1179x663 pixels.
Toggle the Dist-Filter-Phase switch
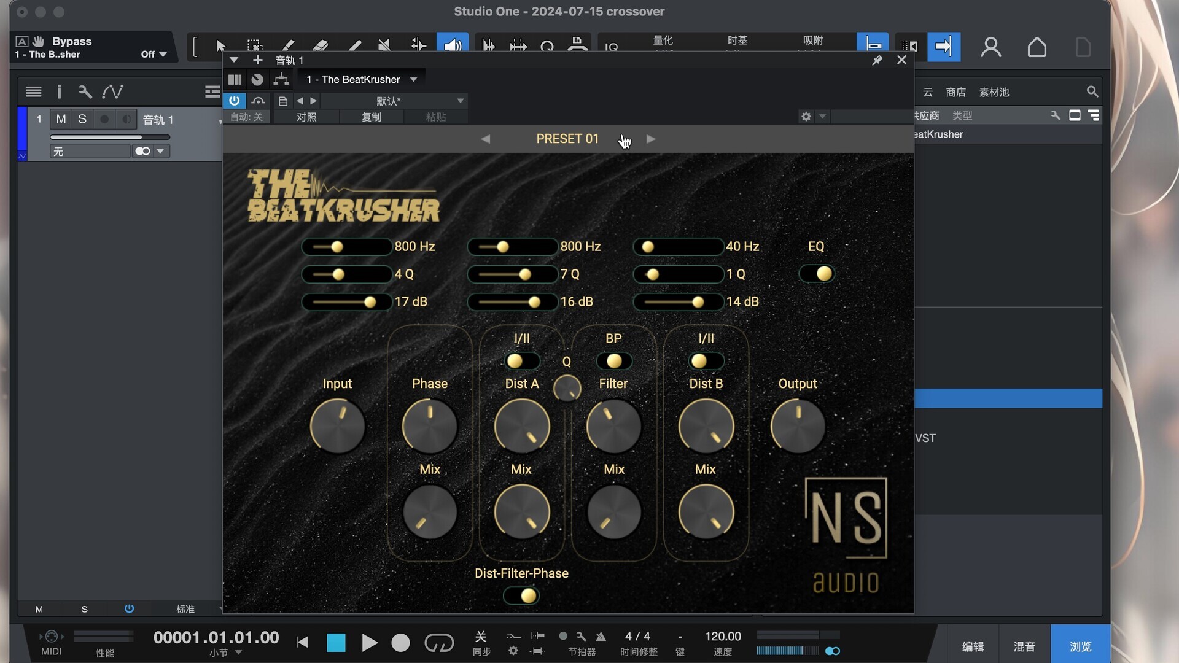click(x=521, y=595)
